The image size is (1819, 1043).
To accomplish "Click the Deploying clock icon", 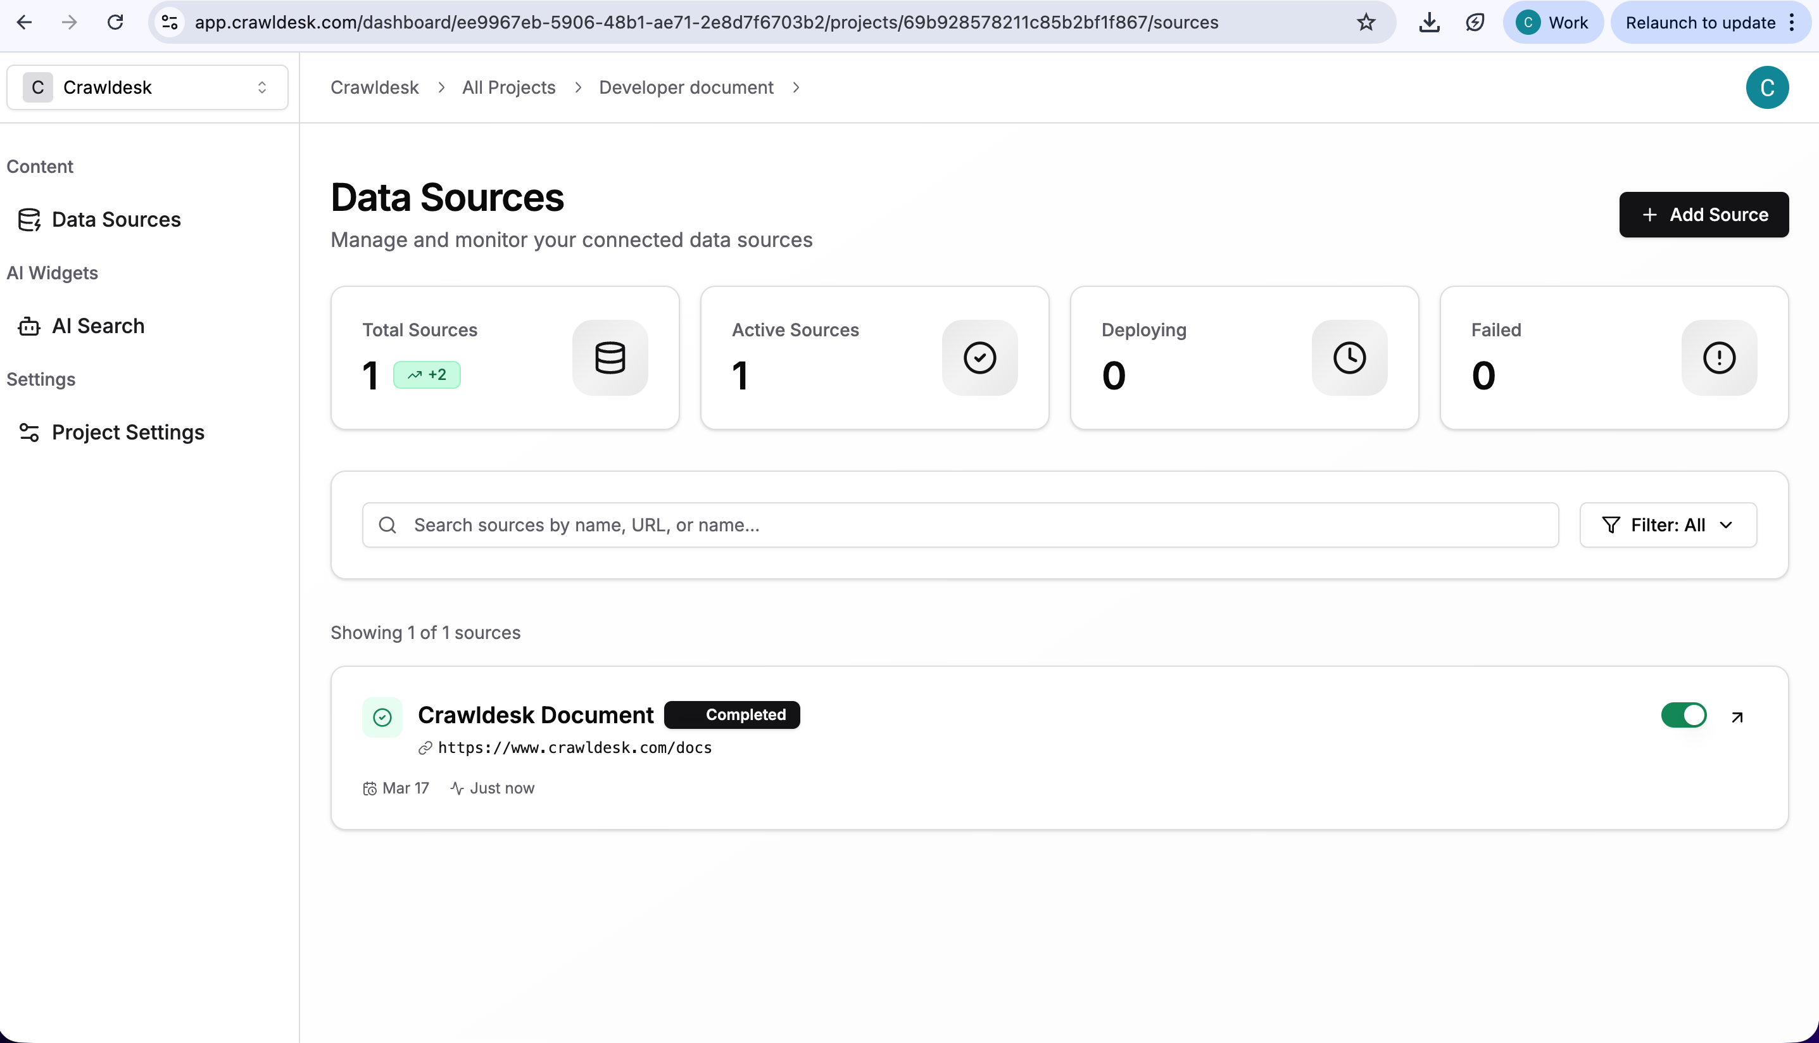I will click(x=1349, y=357).
